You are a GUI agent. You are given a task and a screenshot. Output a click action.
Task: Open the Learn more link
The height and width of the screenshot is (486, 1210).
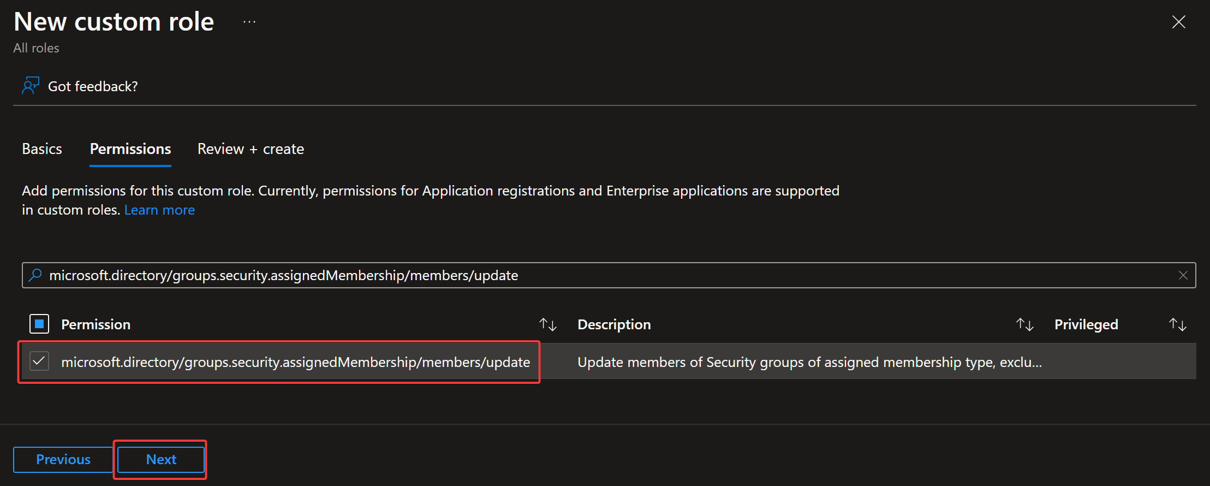159,210
